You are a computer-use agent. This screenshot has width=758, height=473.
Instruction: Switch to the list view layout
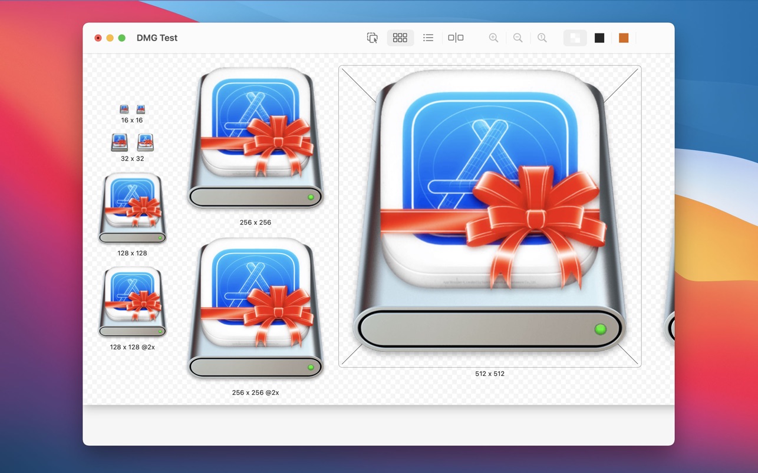click(428, 38)
